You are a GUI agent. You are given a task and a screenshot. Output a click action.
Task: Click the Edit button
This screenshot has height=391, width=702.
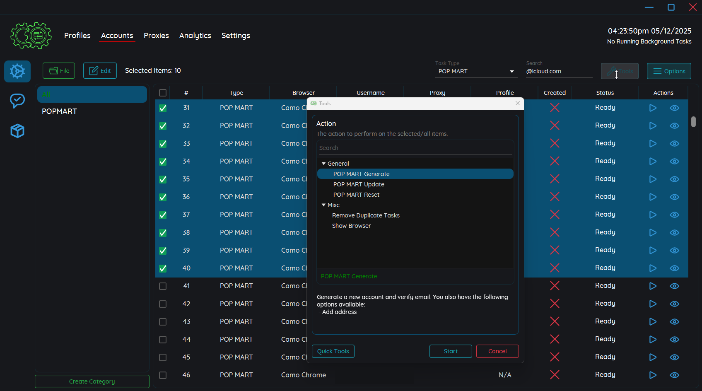[x=100, y=71]
